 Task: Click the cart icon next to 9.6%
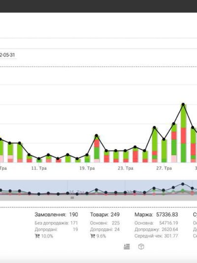coord(93,236)
